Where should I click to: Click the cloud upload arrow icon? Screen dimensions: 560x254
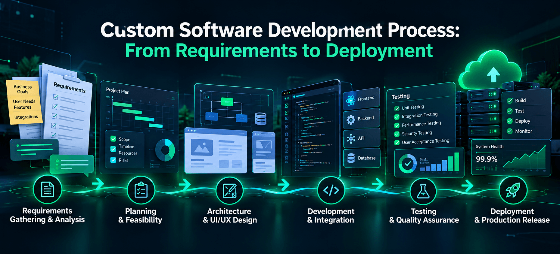tap(493, 74)
